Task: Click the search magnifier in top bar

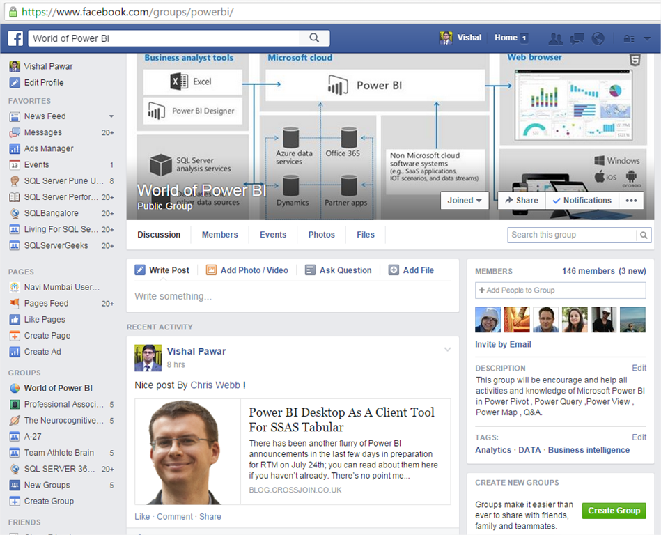Action: coord(314,38)
